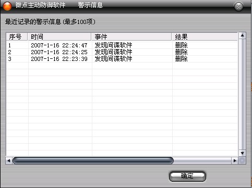The width and height of the screenshot is (252, 188).
Task: Click 删除 result in row 1
Action: [181, 45]
